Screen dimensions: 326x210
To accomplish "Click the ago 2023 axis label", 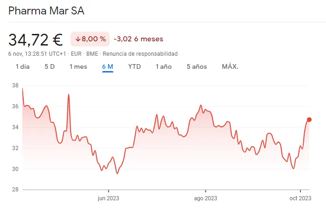I will [205, 198].
